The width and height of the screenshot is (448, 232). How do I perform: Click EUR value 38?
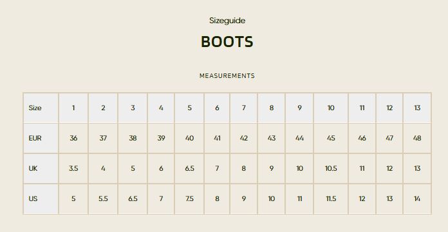pos(133,138)
